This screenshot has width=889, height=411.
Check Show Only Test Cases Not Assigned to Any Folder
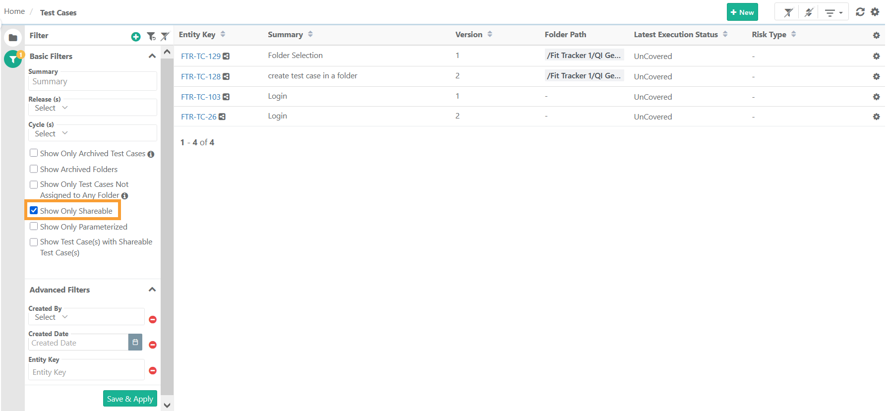tap(34, 184)
